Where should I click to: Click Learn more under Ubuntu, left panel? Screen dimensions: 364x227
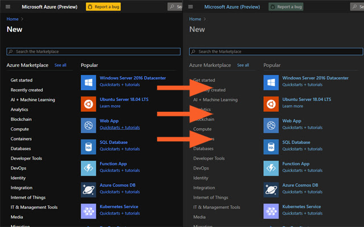[x=110, y=106]
